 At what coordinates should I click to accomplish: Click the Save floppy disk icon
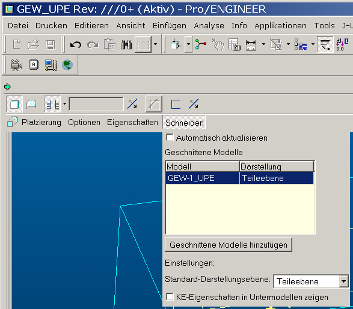tap(50, 44)
